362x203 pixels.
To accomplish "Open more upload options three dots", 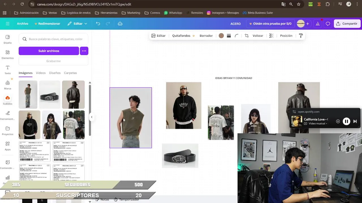I will point(84,51).
